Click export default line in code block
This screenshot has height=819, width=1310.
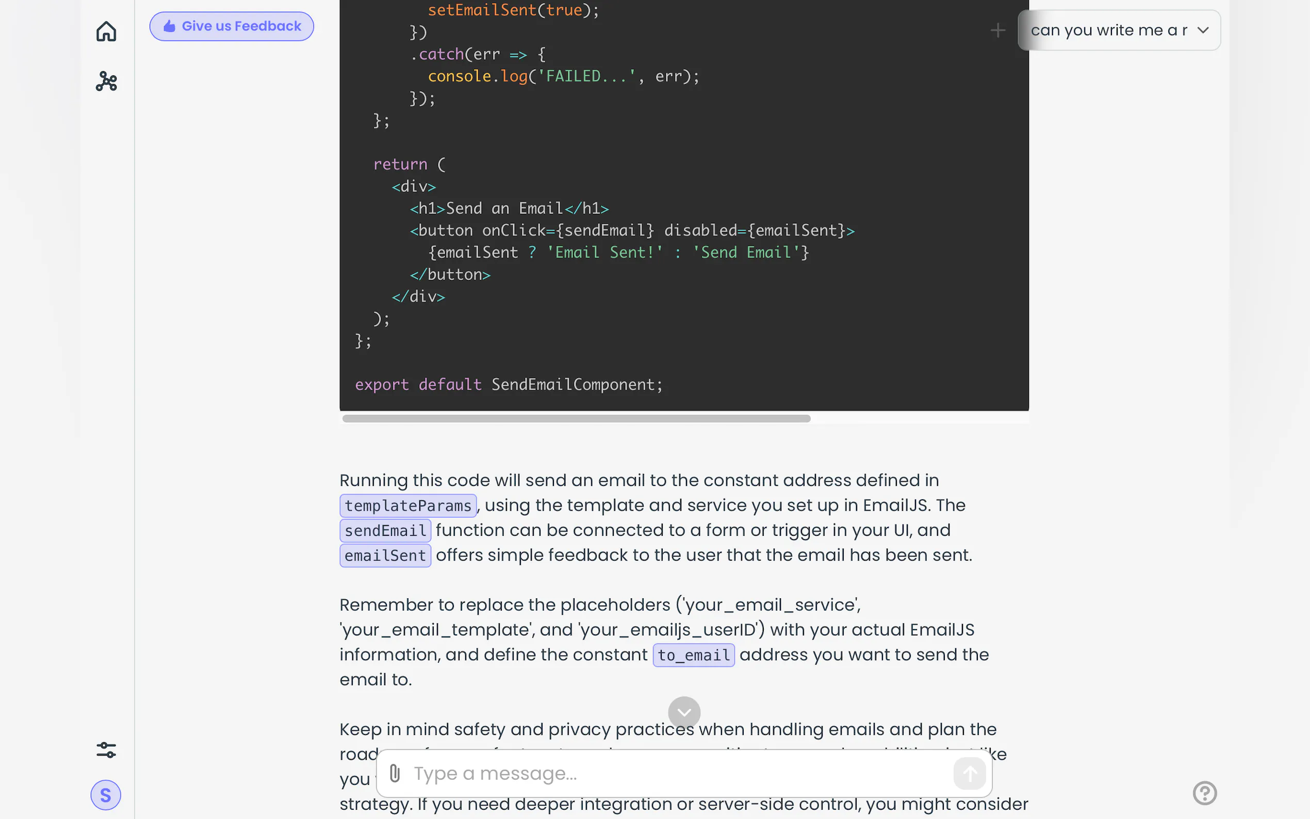[509, 385]
